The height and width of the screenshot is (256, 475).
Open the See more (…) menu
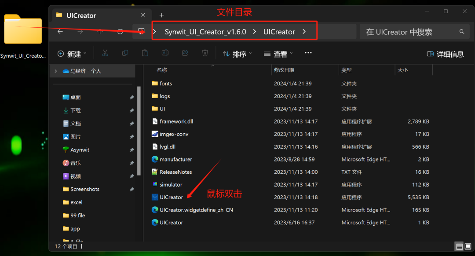308,53
